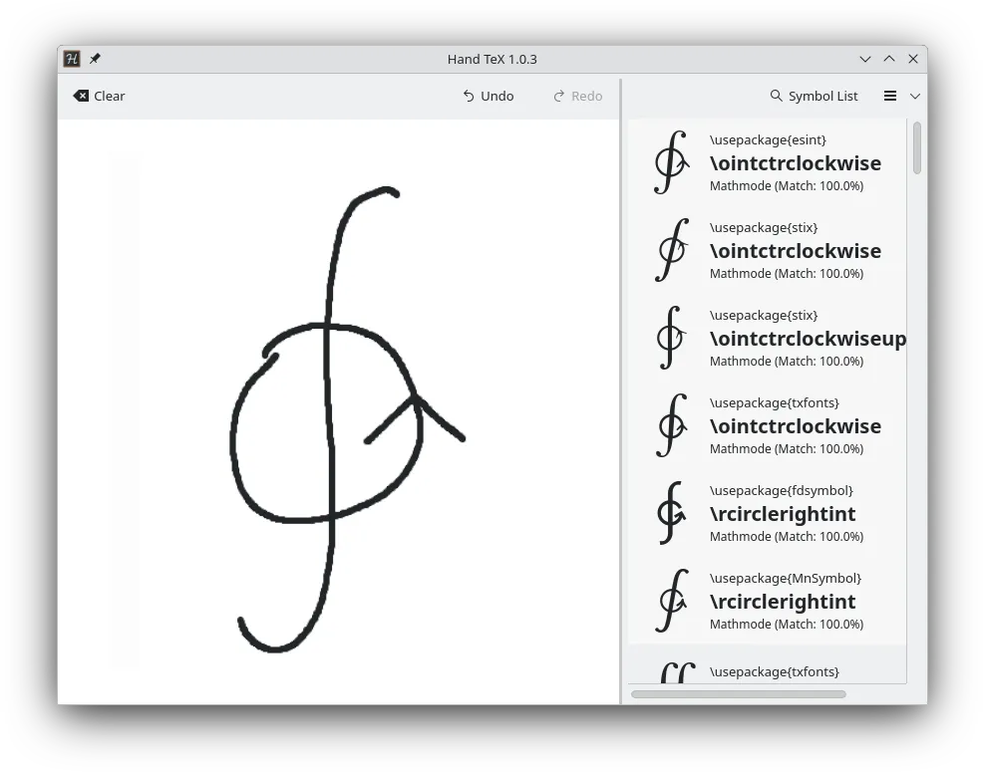983x772 pixels.
Task: Click the vertical scrollbar of symbol list
Action: [x=917, y=148]
